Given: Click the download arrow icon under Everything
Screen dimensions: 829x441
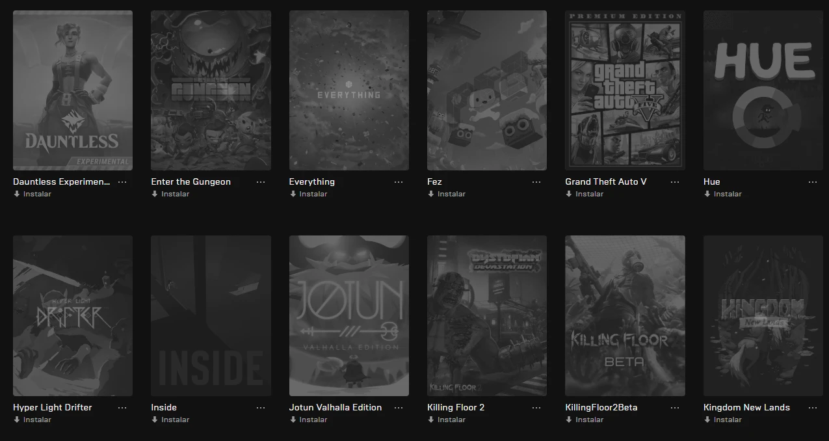Looking at the screenshot, I should [293, 194].
